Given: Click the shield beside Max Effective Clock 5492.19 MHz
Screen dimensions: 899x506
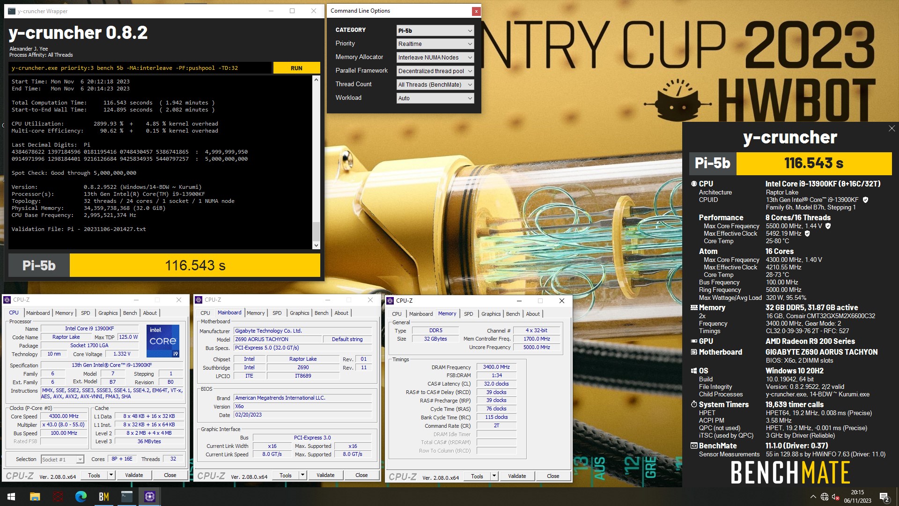Looking at the screenshot, I should 807,233.
